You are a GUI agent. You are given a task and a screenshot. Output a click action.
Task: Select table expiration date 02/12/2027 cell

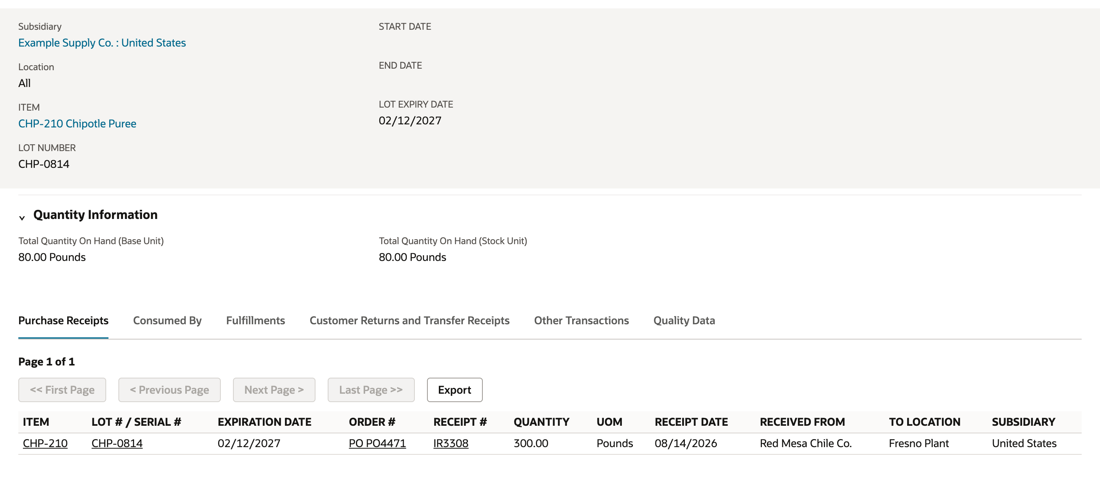(249, 444)
